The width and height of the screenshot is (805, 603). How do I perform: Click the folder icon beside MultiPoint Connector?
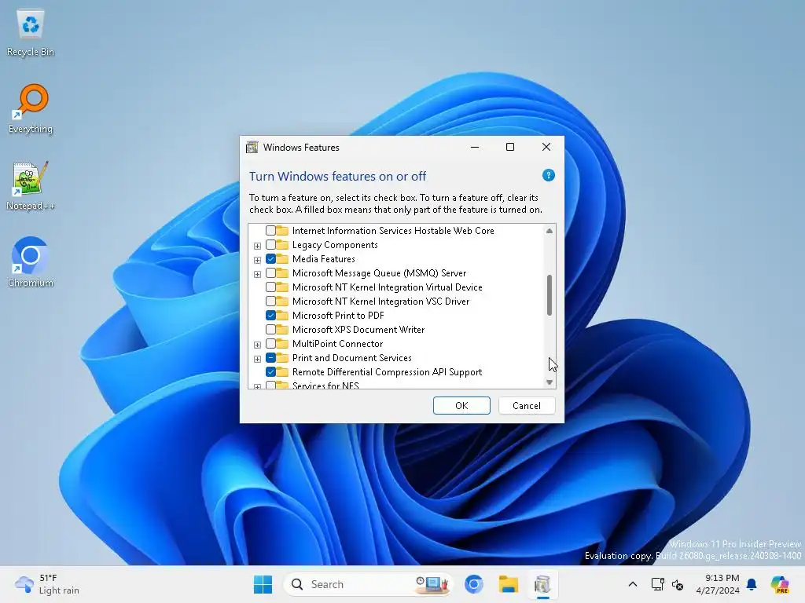pos(282,344)
